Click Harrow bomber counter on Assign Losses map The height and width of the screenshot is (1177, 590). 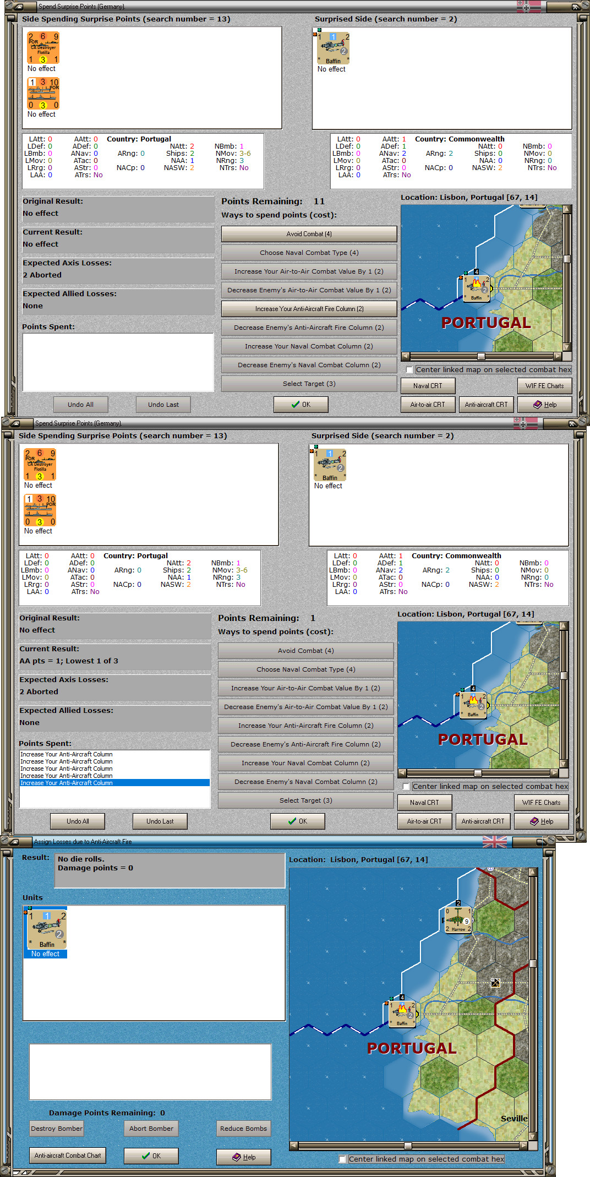pyautogui.click(x=458, y=920)
